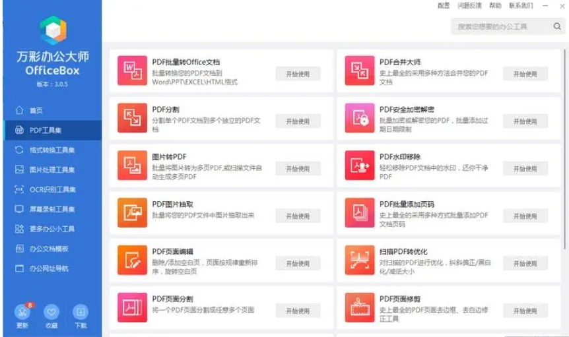Click the OCR识别工具集 scan icon
This screenshot has width=569, height=337.
(19, 189)
